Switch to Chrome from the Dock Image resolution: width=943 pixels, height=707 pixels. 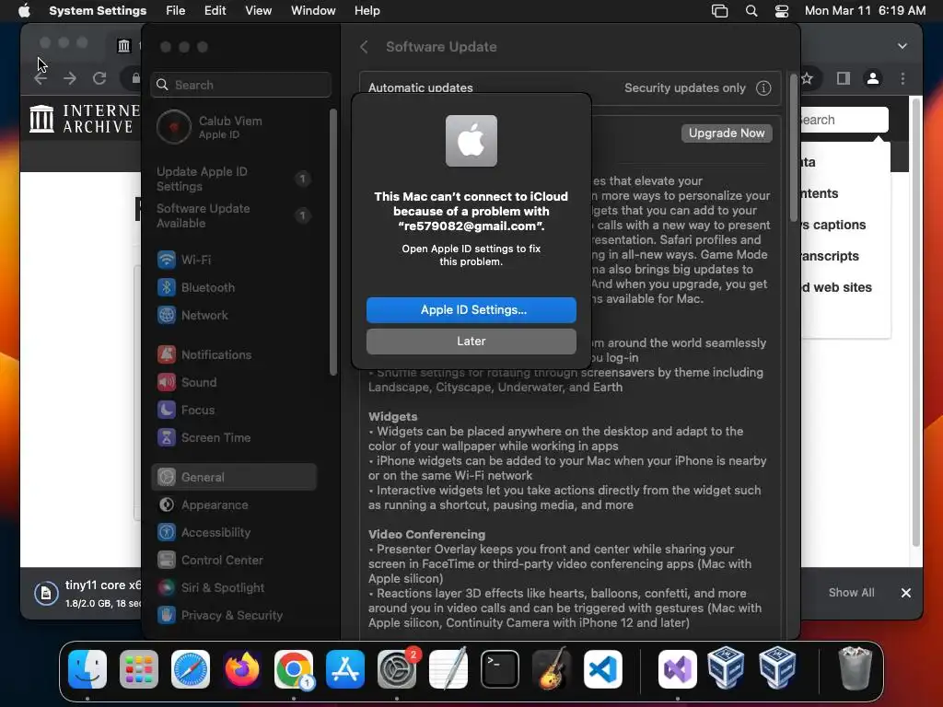tap(294, 669)
